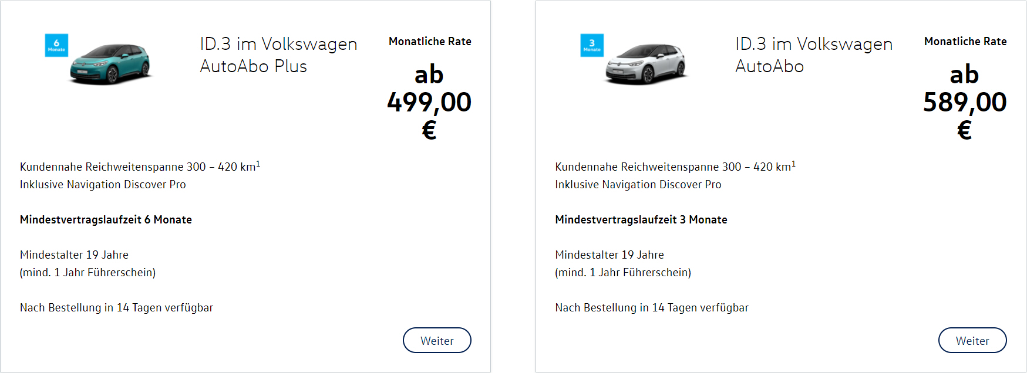The image size is (1027, 373).
Task: Select the Mindestvertragslaufzeit 6 Monate text
Action: point(106,220)
